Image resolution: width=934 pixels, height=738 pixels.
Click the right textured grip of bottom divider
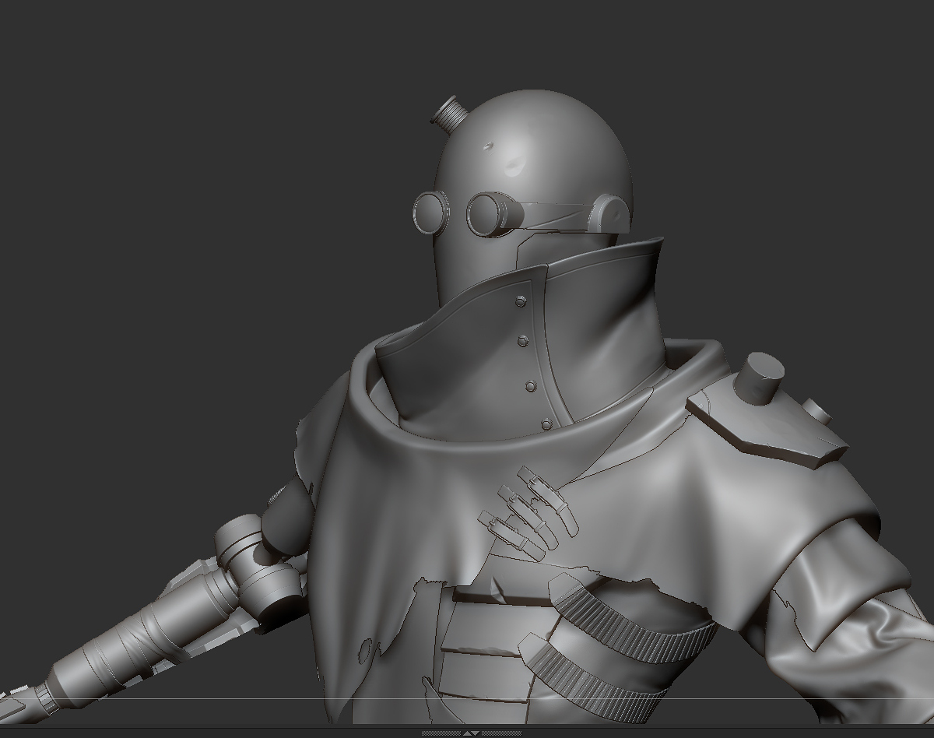pyautogui.click(x=501, y=733)
